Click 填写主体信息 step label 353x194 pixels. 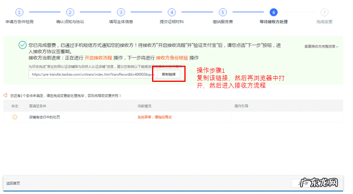pyautogui.click(x=121, y=22)
